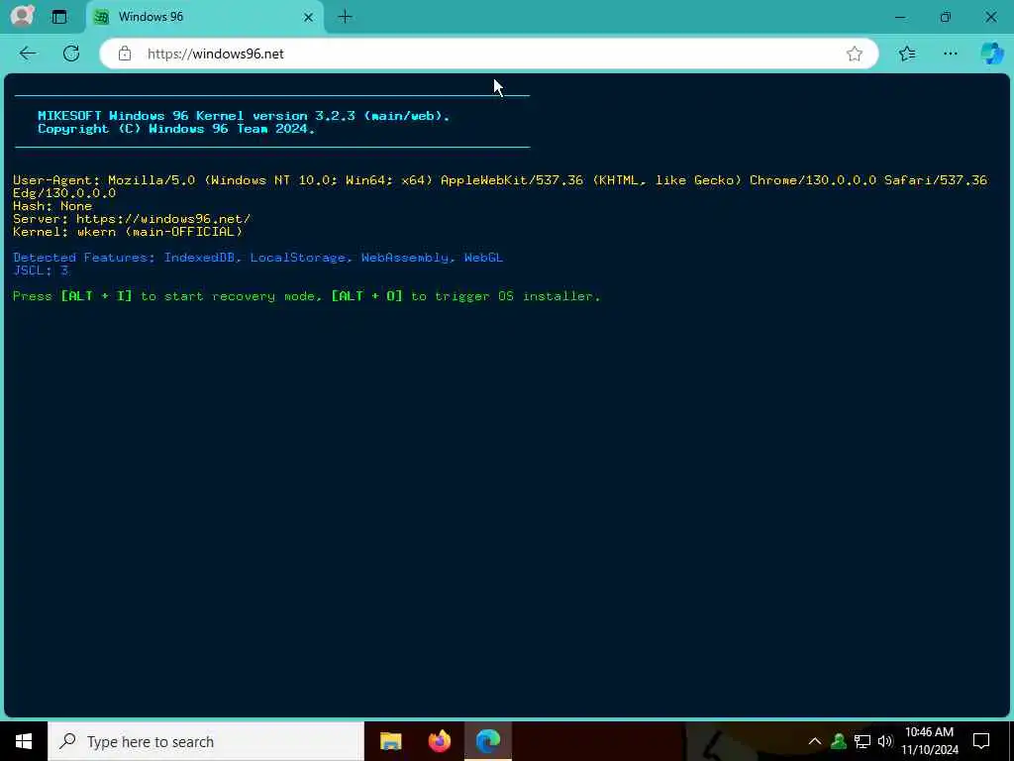The image size is (1014, 761).
Task: View site information lock icon
Action: pos(125,54)
